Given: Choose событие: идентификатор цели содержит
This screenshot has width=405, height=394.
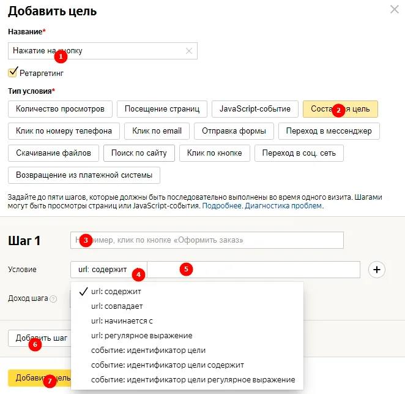Looking at the screenshot, I should (x=168, y=365).
